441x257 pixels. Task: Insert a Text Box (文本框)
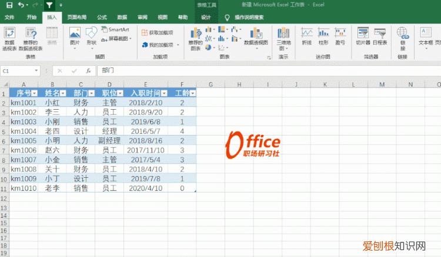[426, 38]
